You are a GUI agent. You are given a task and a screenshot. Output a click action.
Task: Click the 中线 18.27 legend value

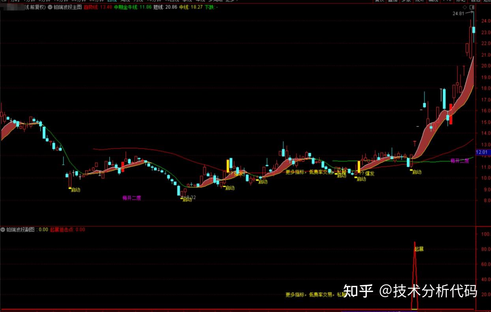click(x=191, y=7)
